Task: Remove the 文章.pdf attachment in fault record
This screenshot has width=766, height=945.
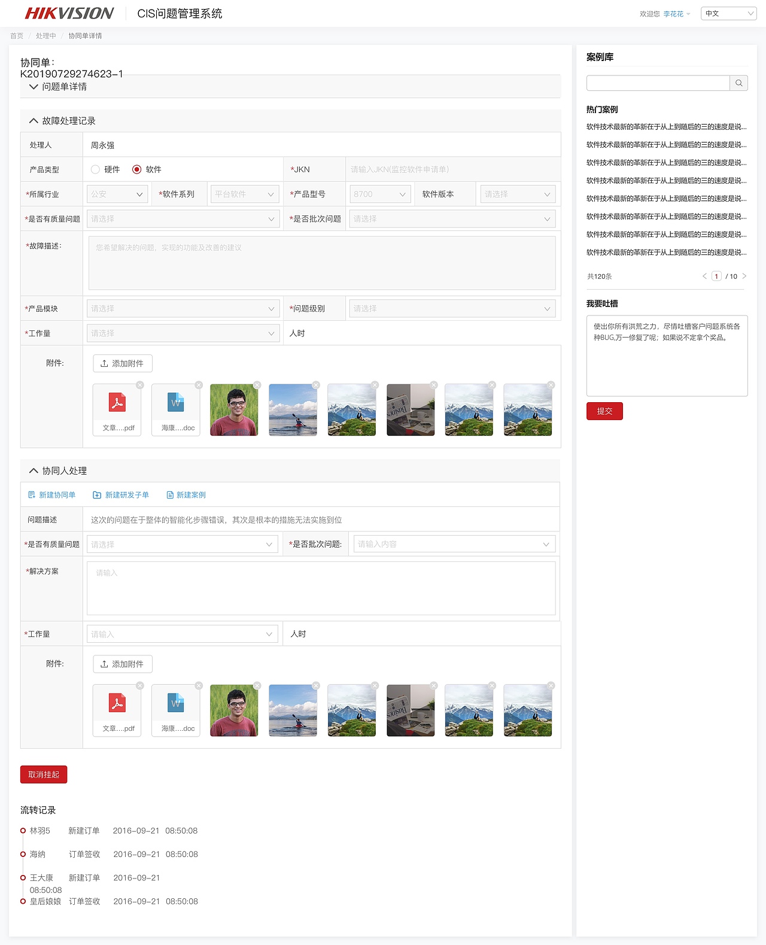Action: click(140, 385)
